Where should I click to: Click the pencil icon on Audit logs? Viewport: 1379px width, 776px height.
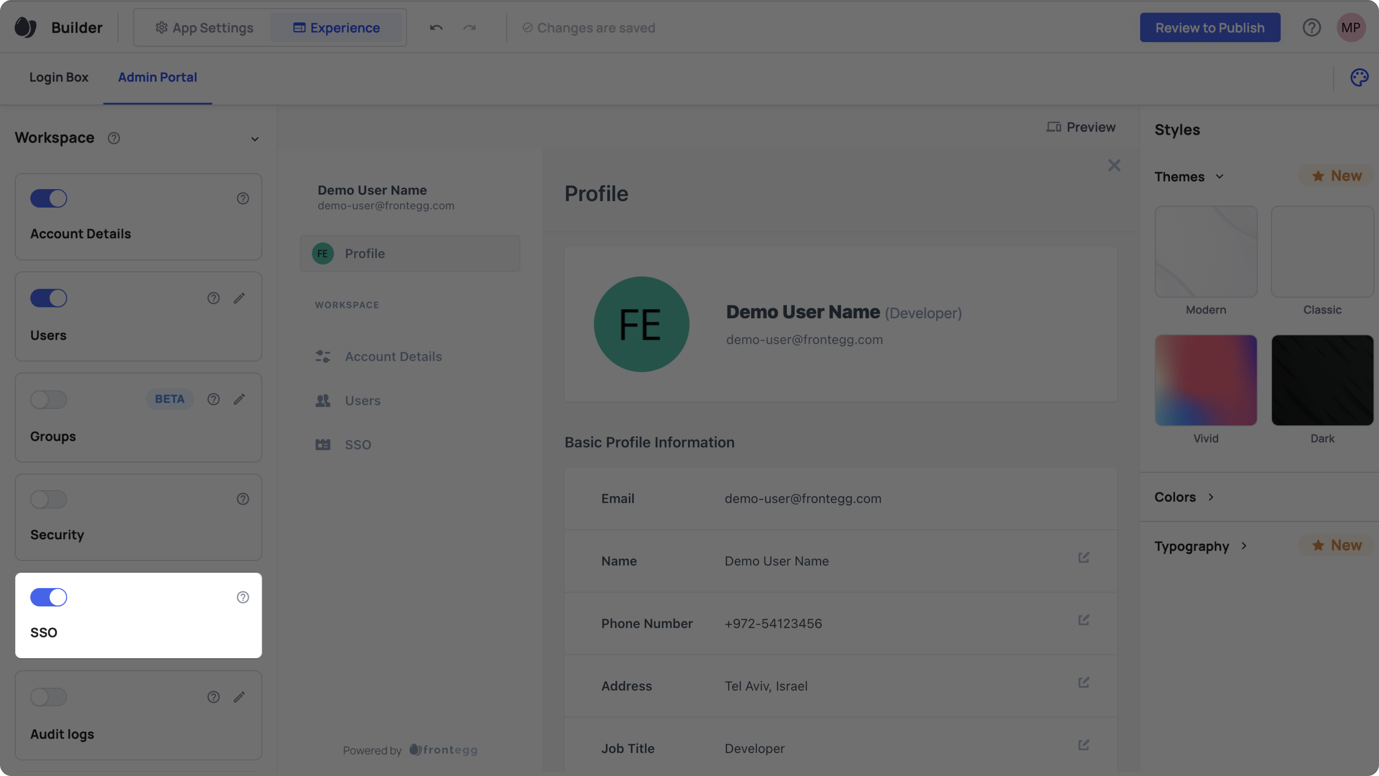coord(239,697)
